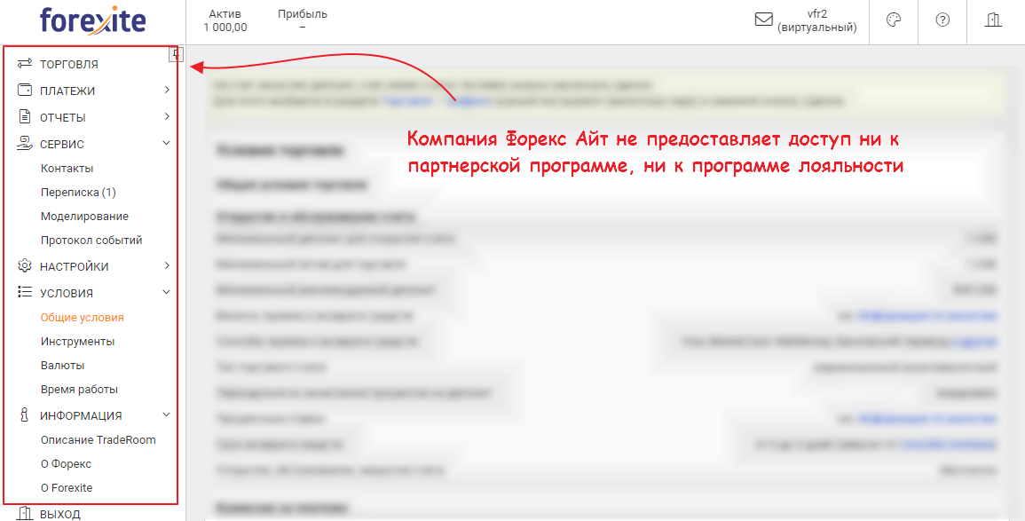Click the Сервис hand icon
This screenshot has width=1025, height=521.
25,143
